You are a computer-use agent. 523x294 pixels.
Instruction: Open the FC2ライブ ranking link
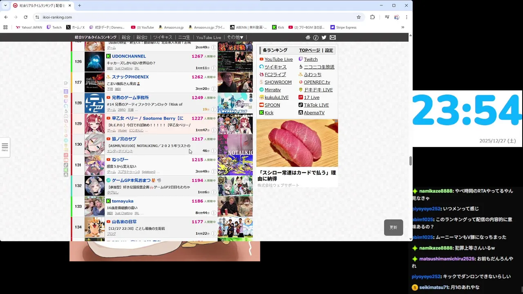point(275,75)
